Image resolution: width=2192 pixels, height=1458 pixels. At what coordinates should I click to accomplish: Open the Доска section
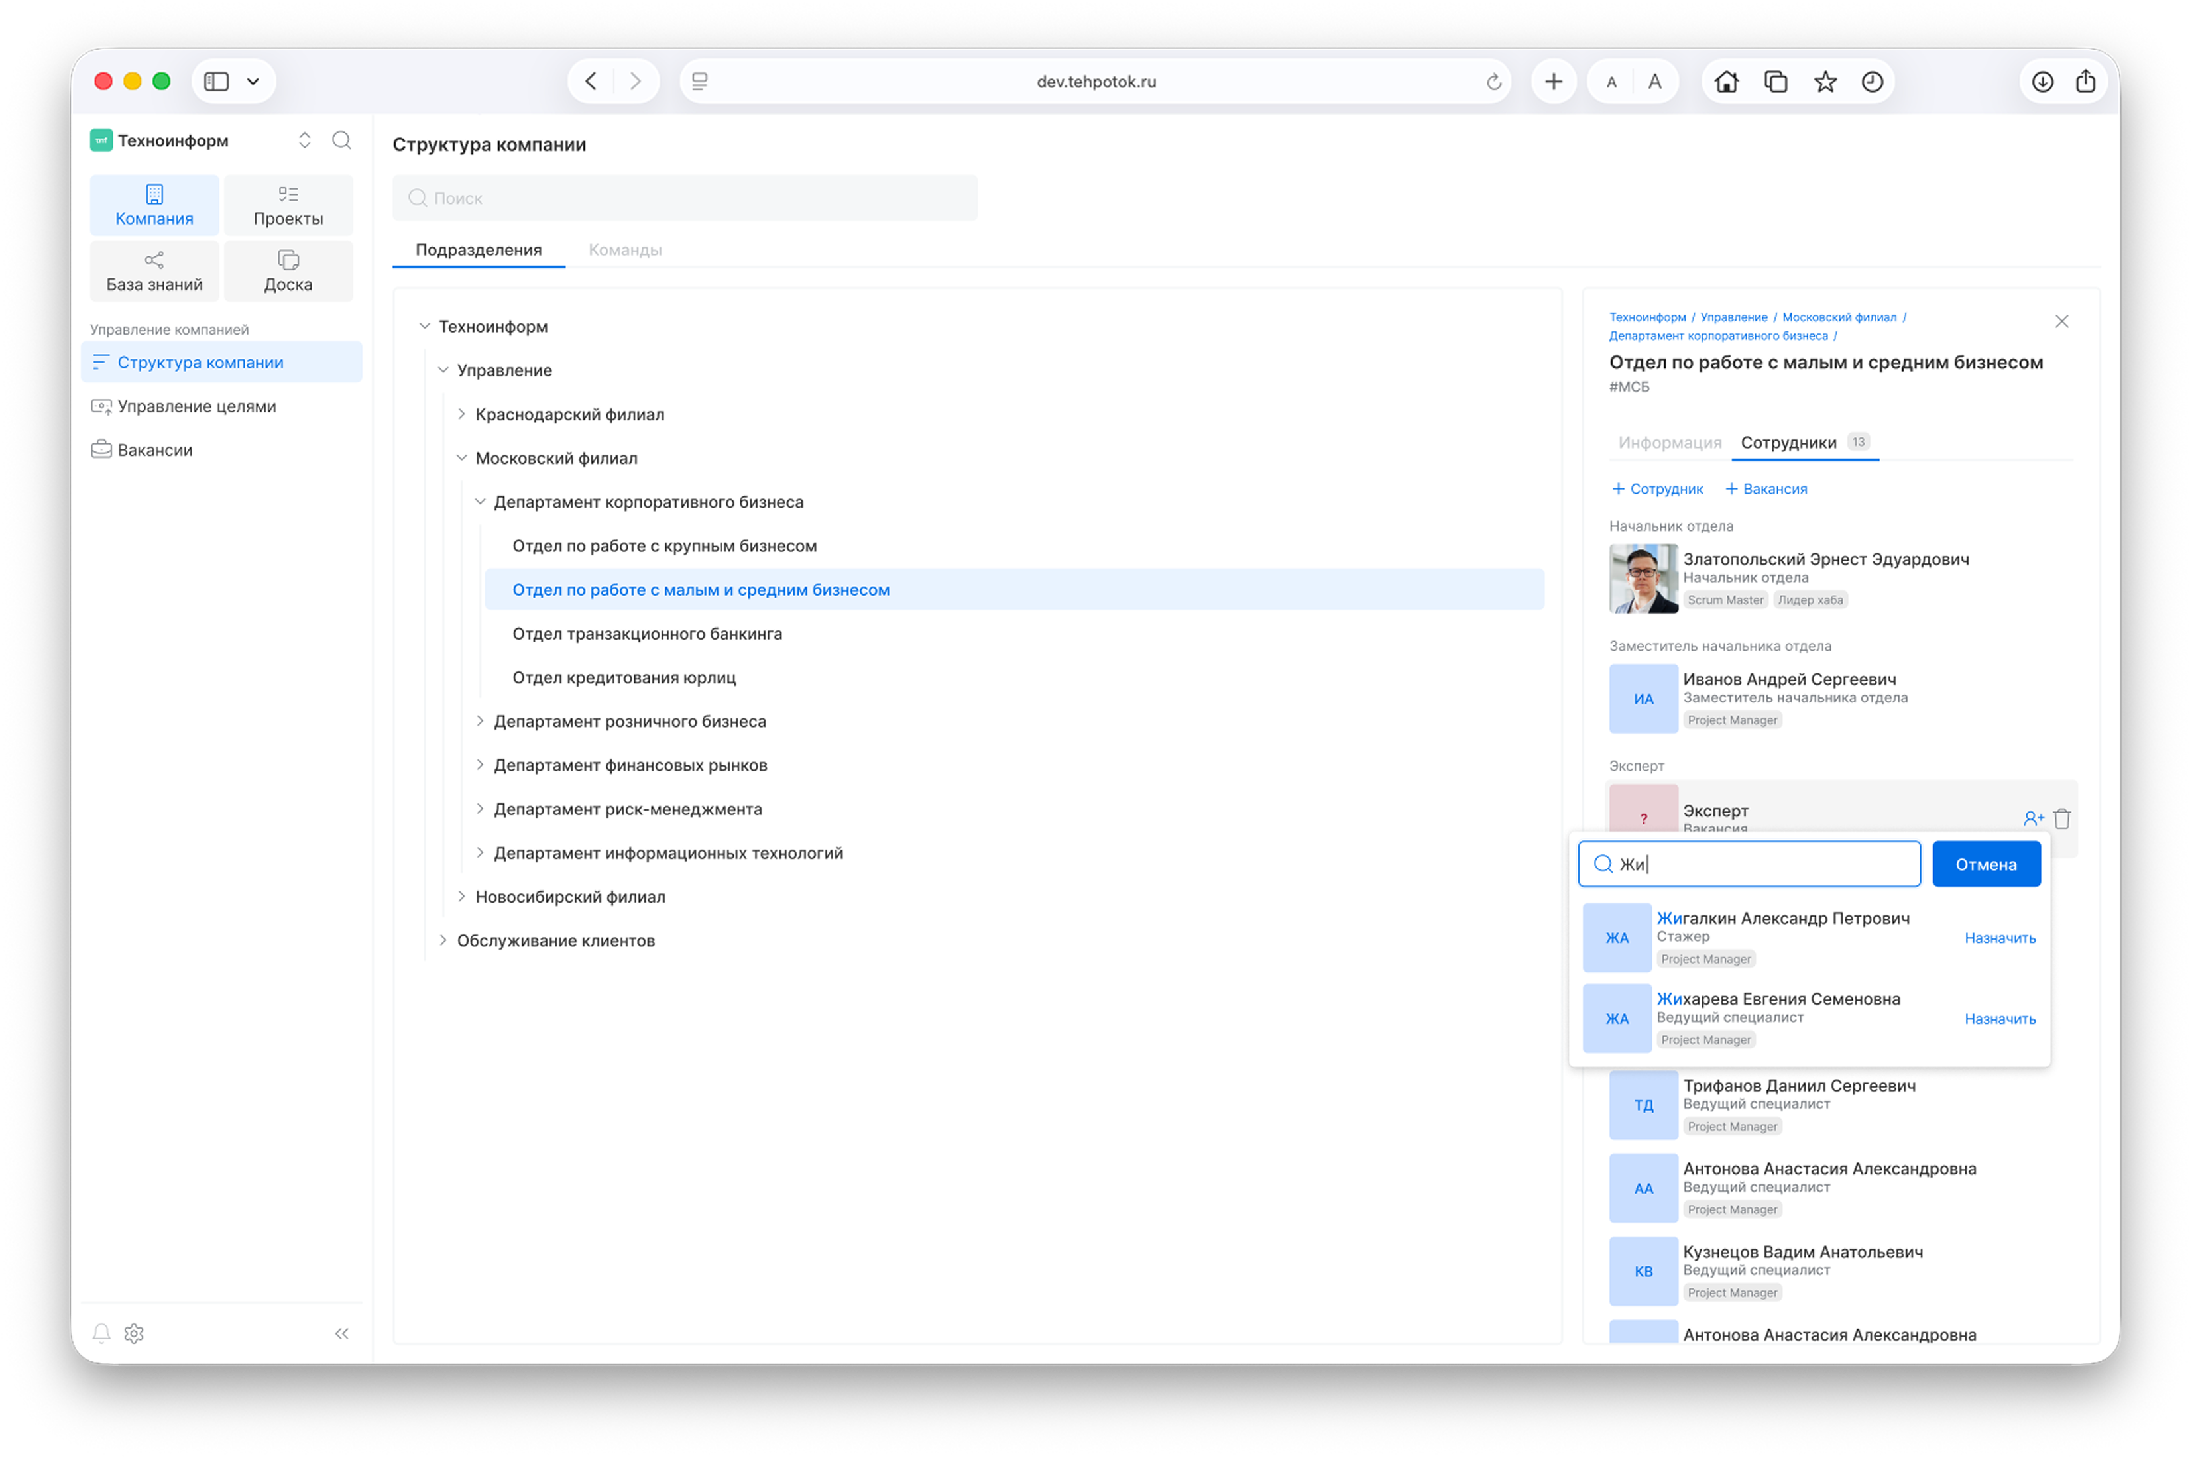pyautogui.click(x=288, y=270)
